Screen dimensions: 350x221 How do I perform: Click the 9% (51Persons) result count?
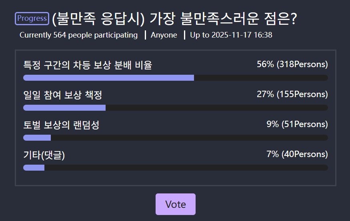[x=297, y=125]
